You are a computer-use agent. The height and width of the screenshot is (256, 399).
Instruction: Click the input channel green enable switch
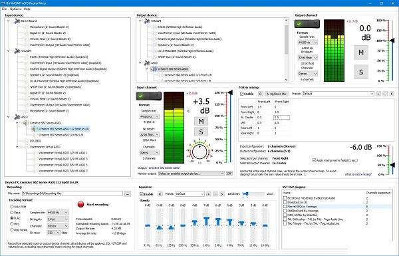click(148, 96)
